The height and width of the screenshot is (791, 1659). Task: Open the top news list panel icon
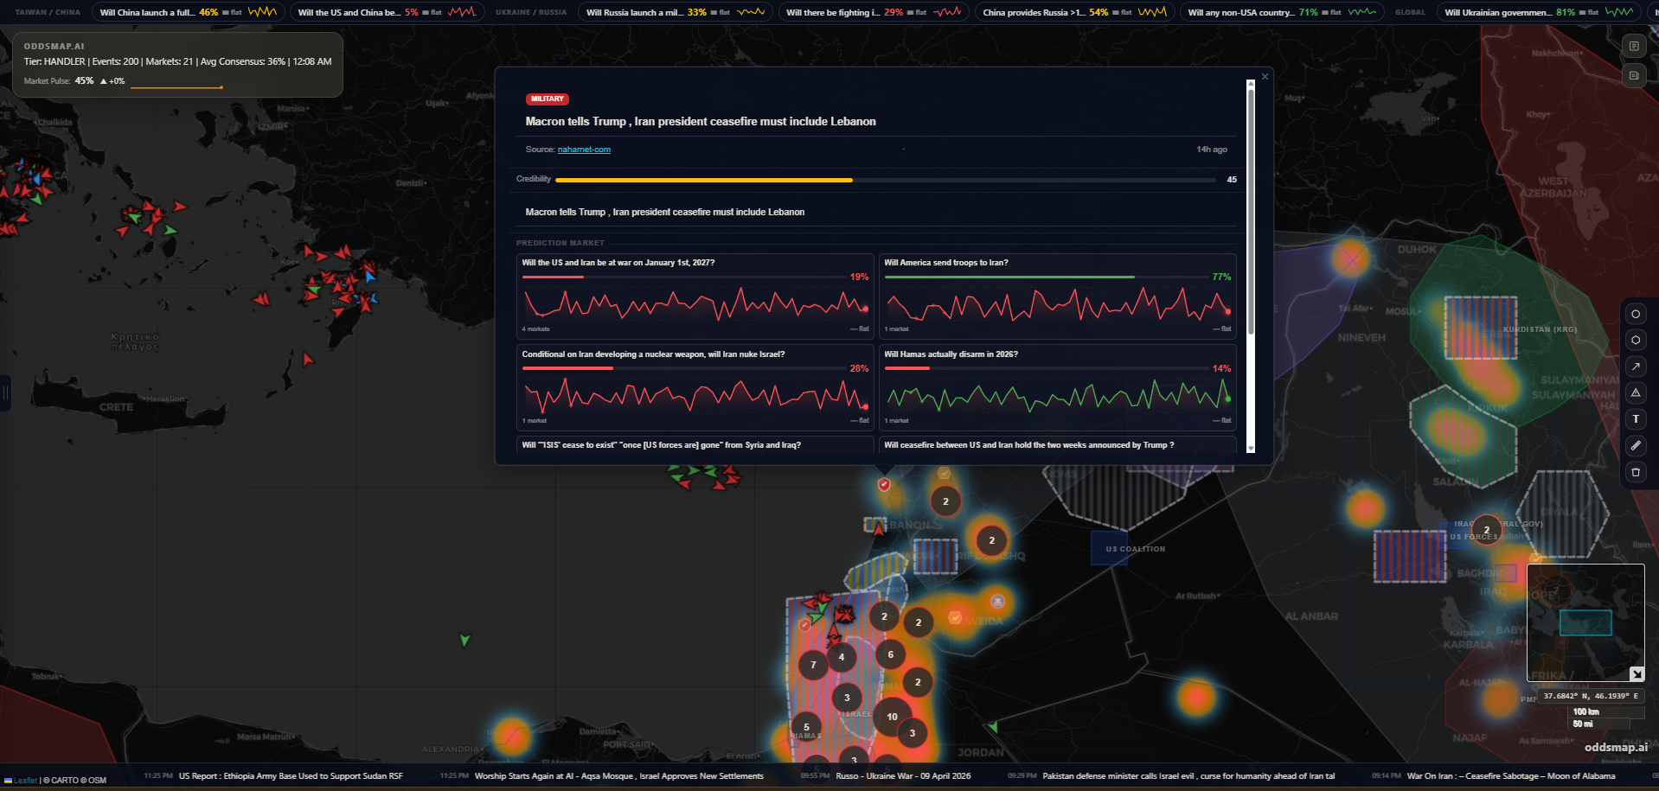click(1633, 47)
